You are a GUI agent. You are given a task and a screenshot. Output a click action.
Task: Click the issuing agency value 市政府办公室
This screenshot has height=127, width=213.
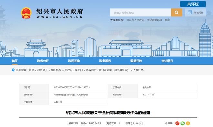(71, 95)
